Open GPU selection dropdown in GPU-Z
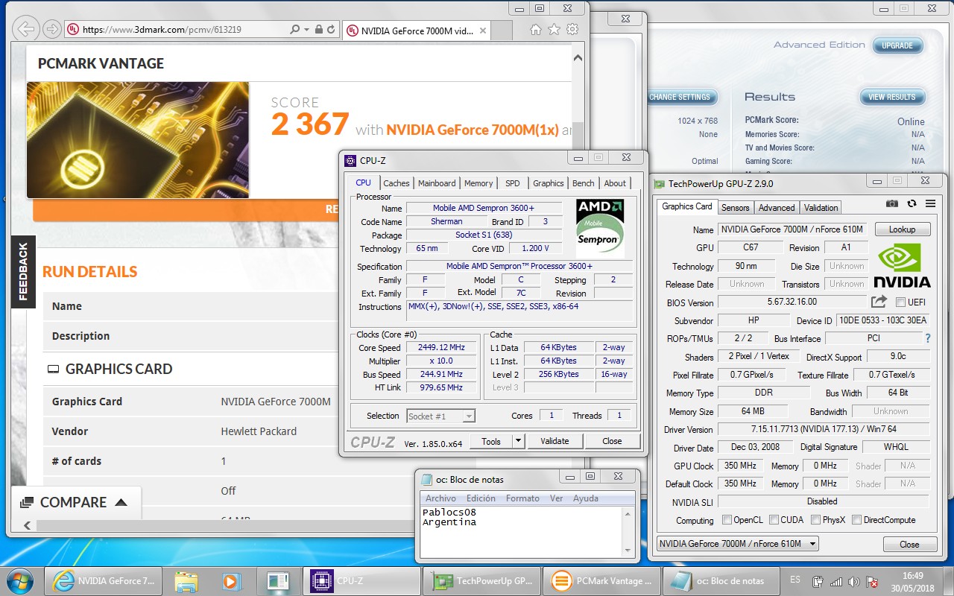Viewport: 954px width, 596px height. [737, 544]
